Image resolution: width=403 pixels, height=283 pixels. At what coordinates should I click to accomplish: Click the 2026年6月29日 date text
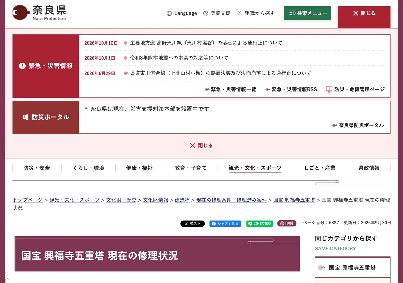tap(99, 73)
